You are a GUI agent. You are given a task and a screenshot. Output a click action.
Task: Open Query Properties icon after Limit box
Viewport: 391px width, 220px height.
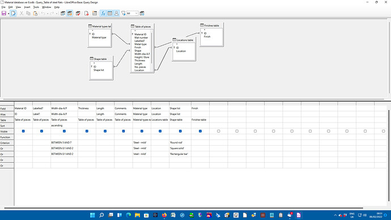pos(142,13)
